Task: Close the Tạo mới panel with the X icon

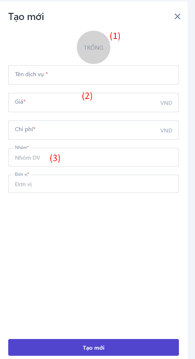Action: pos(177,16)
